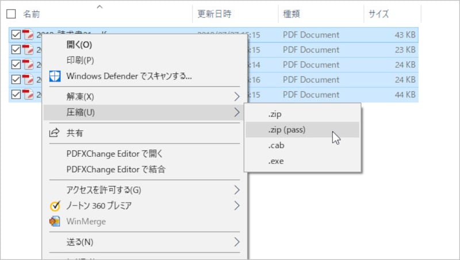Screen dimensions: 460x260
Task: Click the PDF icon of 23 KB file
Action: [28, 50]
